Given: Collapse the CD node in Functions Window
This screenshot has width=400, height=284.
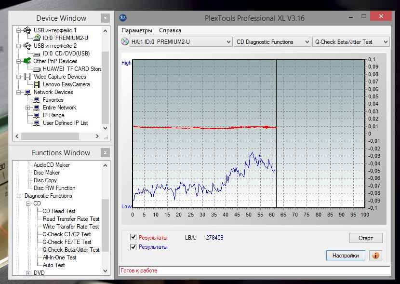Looking at the screenshot, I should pyautogui.click(x=28, y=203).
